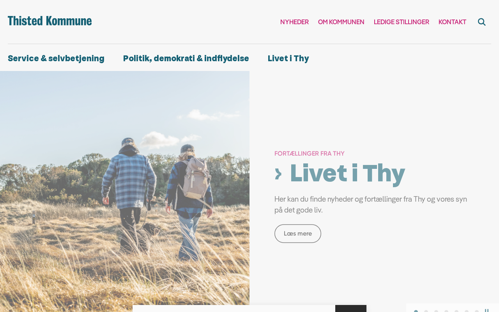Viewport: 499px width, 312px height.
Task: Click the arrow before Livet i Thy heading
Action: pyautogui.click(x=278, y=174)
